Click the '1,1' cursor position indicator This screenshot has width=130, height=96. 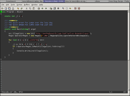click(x=111, y=92)
